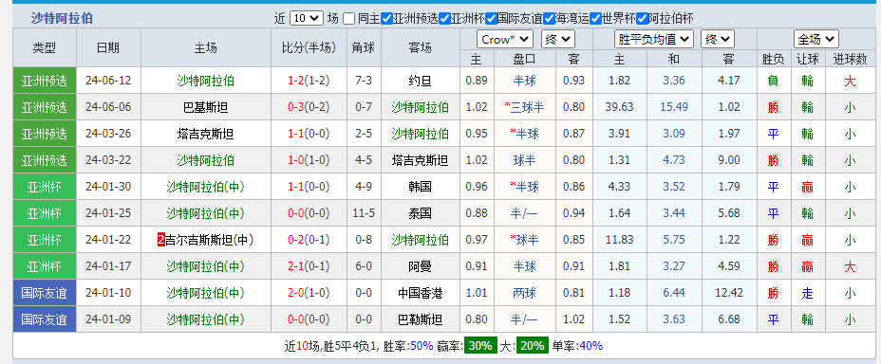Screen dimensions: 881x364
Task: Click 負 result in the 约旦 row
Action: (773, 81)
